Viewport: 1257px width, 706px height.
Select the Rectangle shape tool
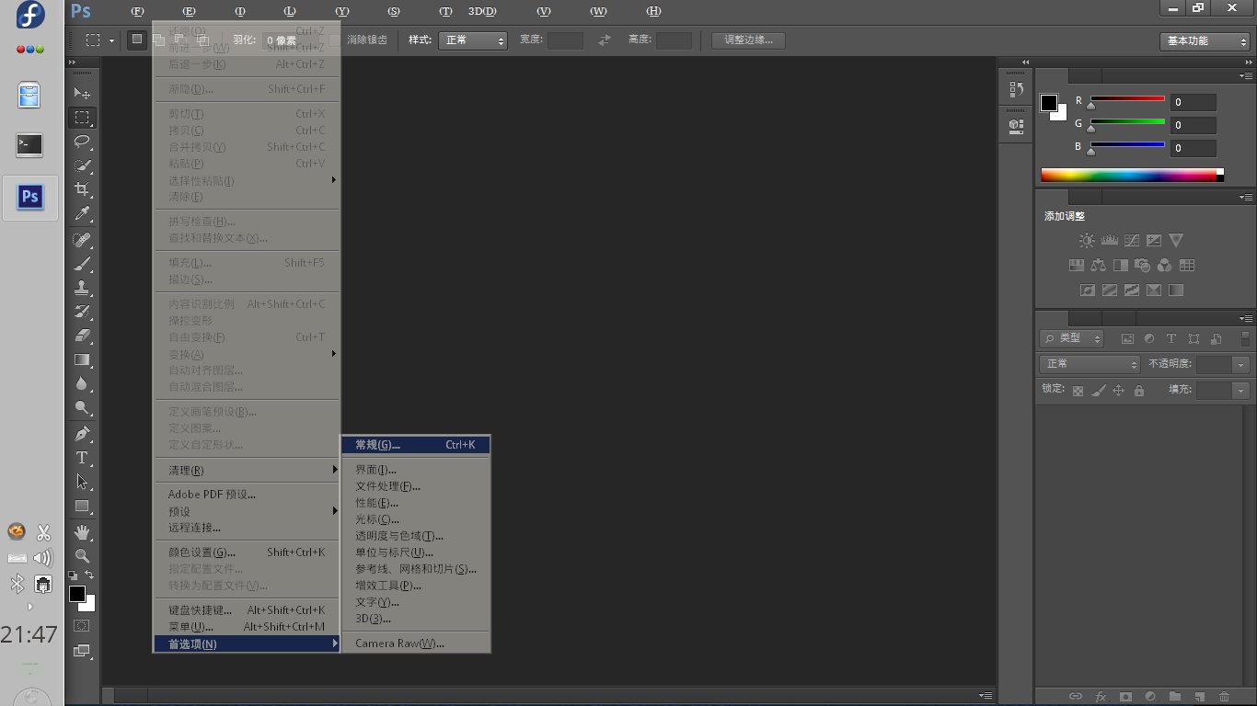point(82,506)
